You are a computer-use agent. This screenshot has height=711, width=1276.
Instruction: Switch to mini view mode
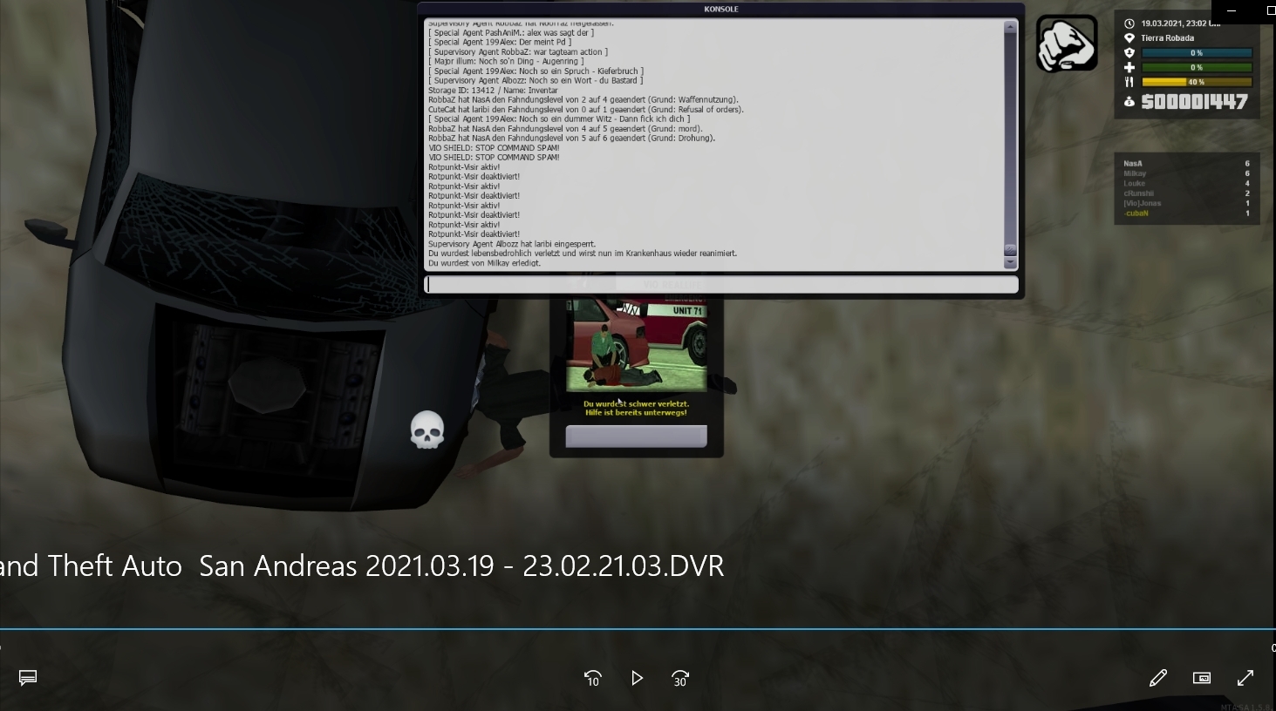click(1202, 678)
